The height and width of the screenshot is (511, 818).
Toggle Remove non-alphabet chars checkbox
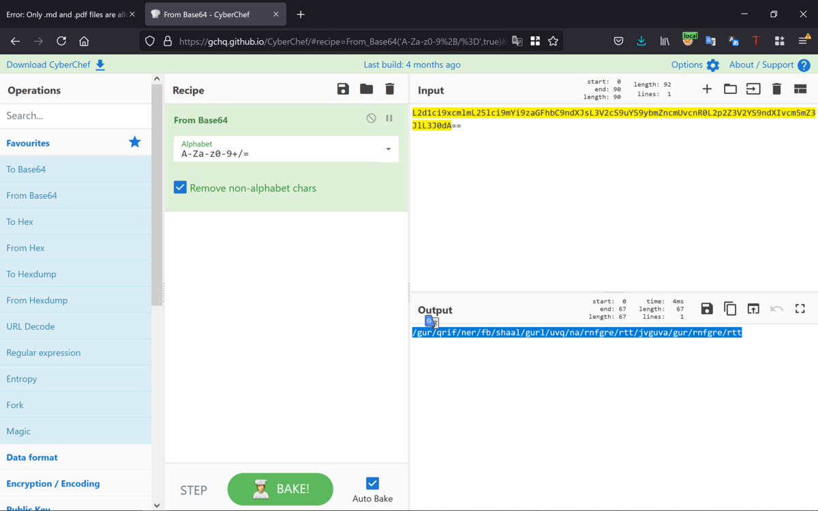(180, 187)
